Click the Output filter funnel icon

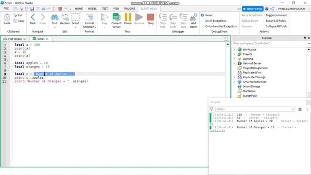211,109
